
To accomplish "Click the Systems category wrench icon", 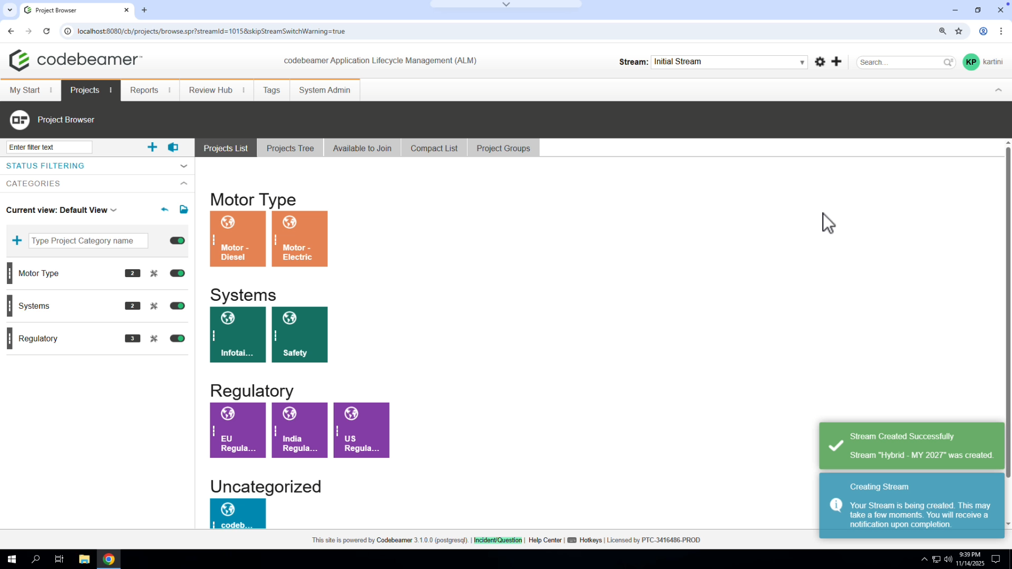I will coord(154,306).
